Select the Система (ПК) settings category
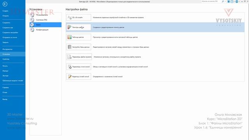 tap(46, 20)
